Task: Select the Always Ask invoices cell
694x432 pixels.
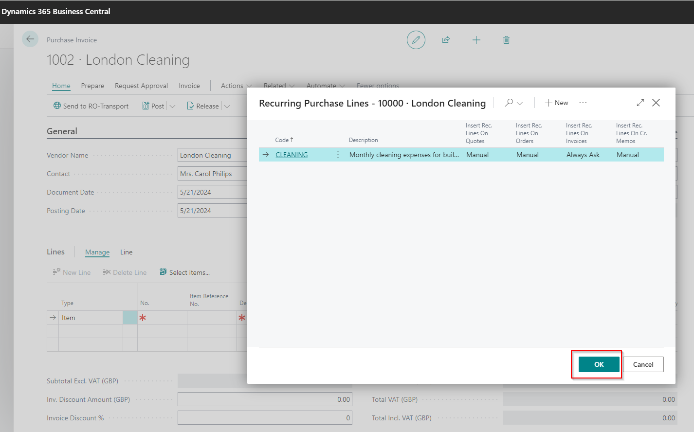Action: pyautogui.click(x=583, y=155)
